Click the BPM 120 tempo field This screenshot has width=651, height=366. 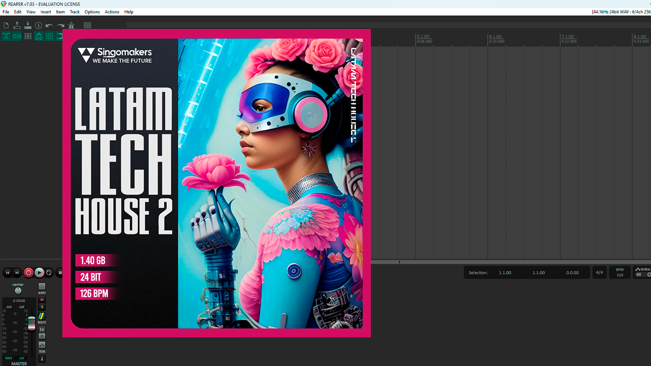pyautogui.click(x=620, y=273)
